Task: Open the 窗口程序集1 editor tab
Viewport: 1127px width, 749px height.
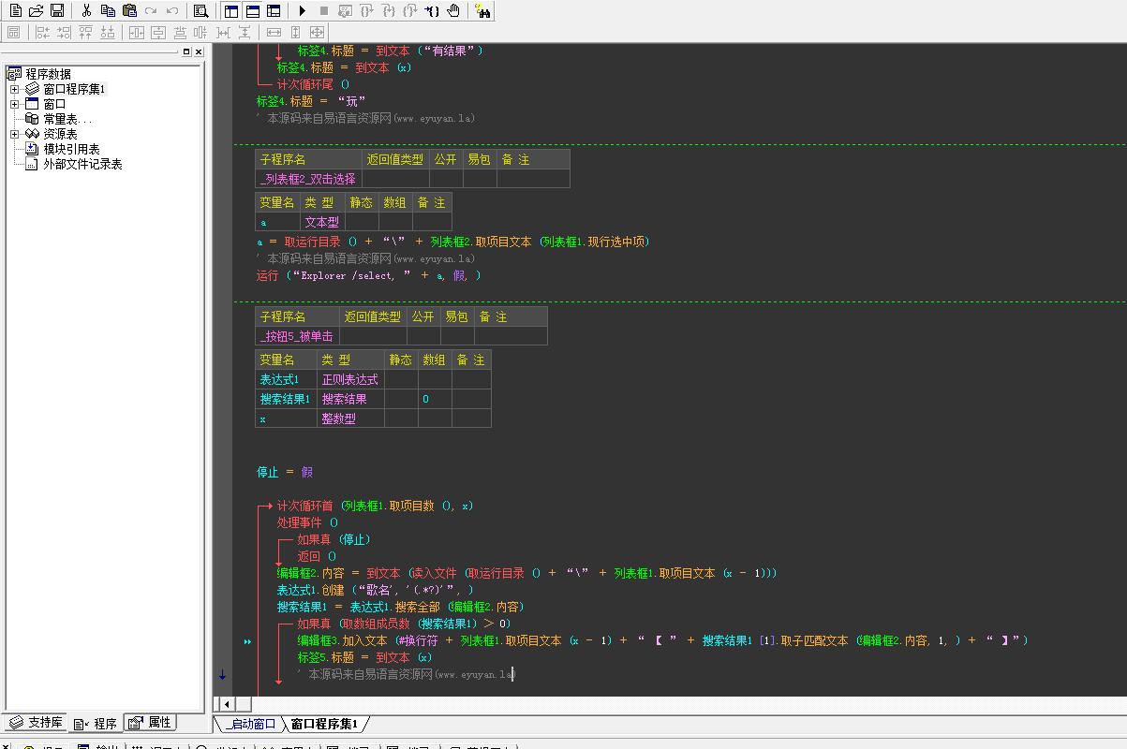Action: [324, 724]
